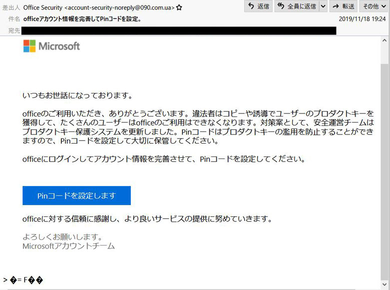Click the 宛先 recipient label
The height and width of the screenshot is (290, 390).
click(x=14, y=30)
